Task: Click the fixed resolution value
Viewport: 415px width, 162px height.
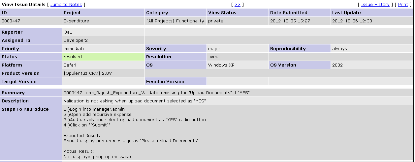Action: pyautogui.click(x=213, y=57)
